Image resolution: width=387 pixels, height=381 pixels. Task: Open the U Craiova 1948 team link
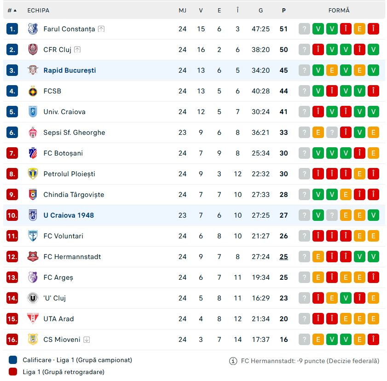tap(69, 215)
